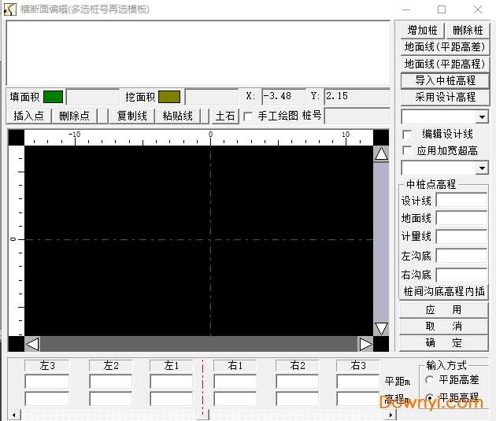Click the 取消 cancel button
This screenshot has width=496, height=421.
(x=444, y=327)
